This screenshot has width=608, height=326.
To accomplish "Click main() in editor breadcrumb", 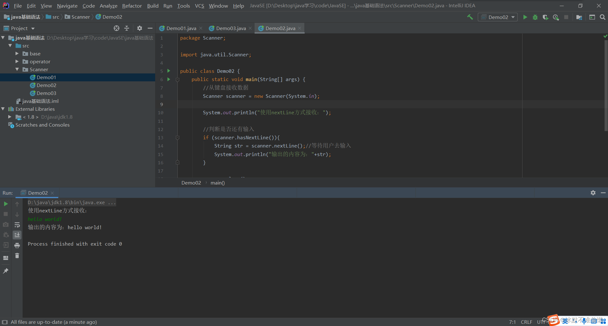I will 218,183.
